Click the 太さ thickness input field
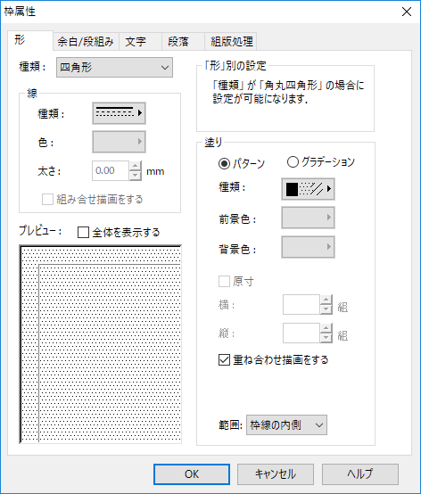Image resolution: width=421 pixels, height=494 pixels. click(x=111, y=170)
